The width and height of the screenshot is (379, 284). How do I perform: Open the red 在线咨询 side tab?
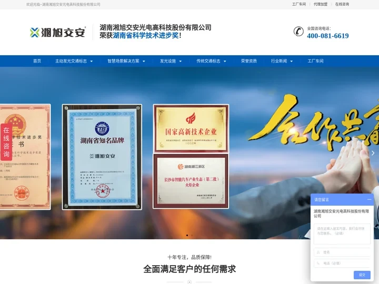6,142
